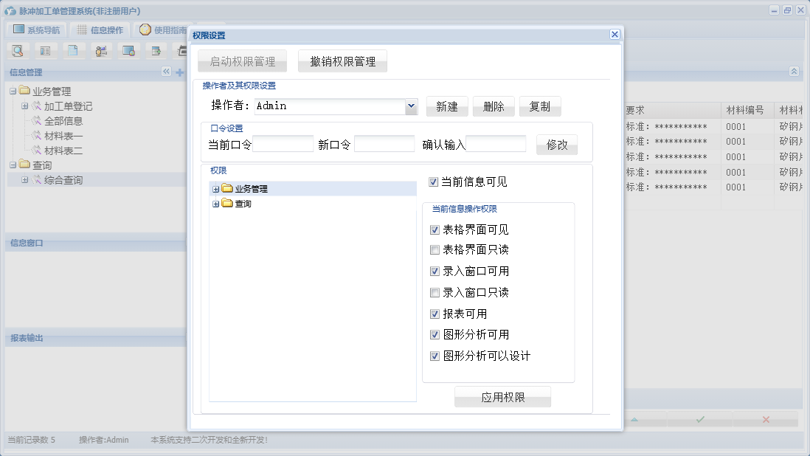Click the window-export arrow icon in the toolbar
Viewport: 810px width, 456px height.
point(156,51)
